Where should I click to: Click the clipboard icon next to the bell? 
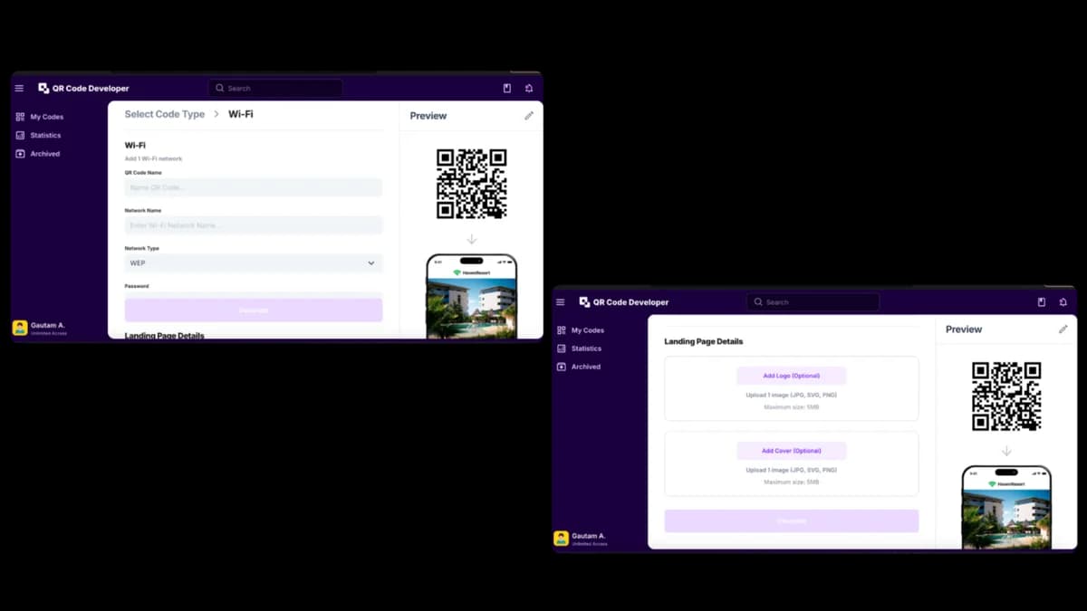tap(506, 88)
